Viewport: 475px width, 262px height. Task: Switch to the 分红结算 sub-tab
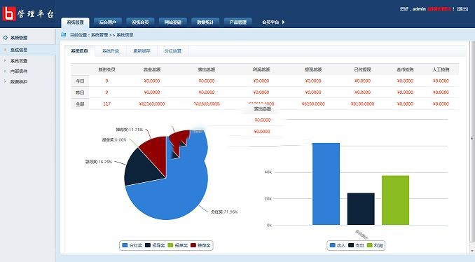point(172,51)
